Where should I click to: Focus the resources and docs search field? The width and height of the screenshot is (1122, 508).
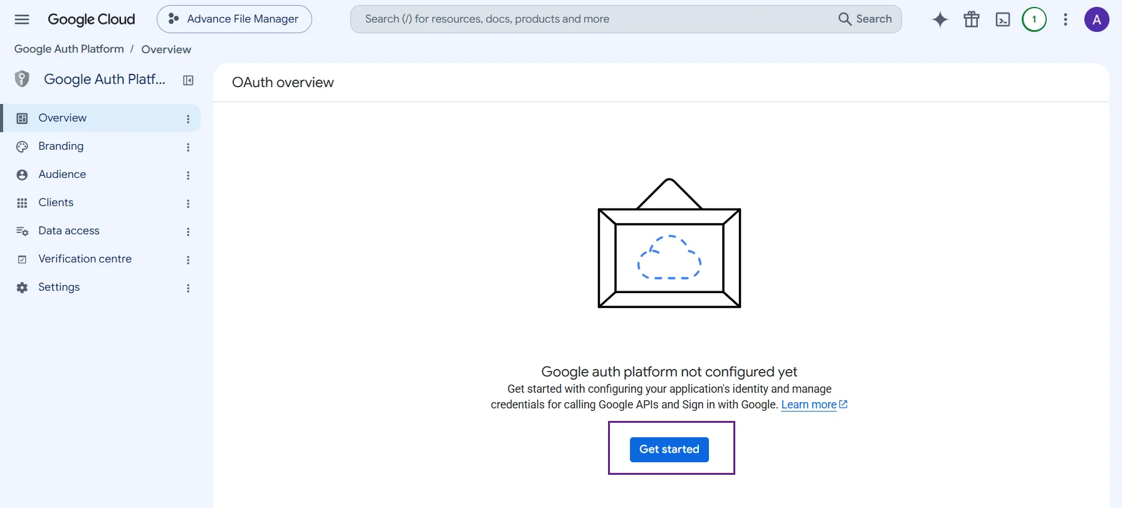[595, 19]
